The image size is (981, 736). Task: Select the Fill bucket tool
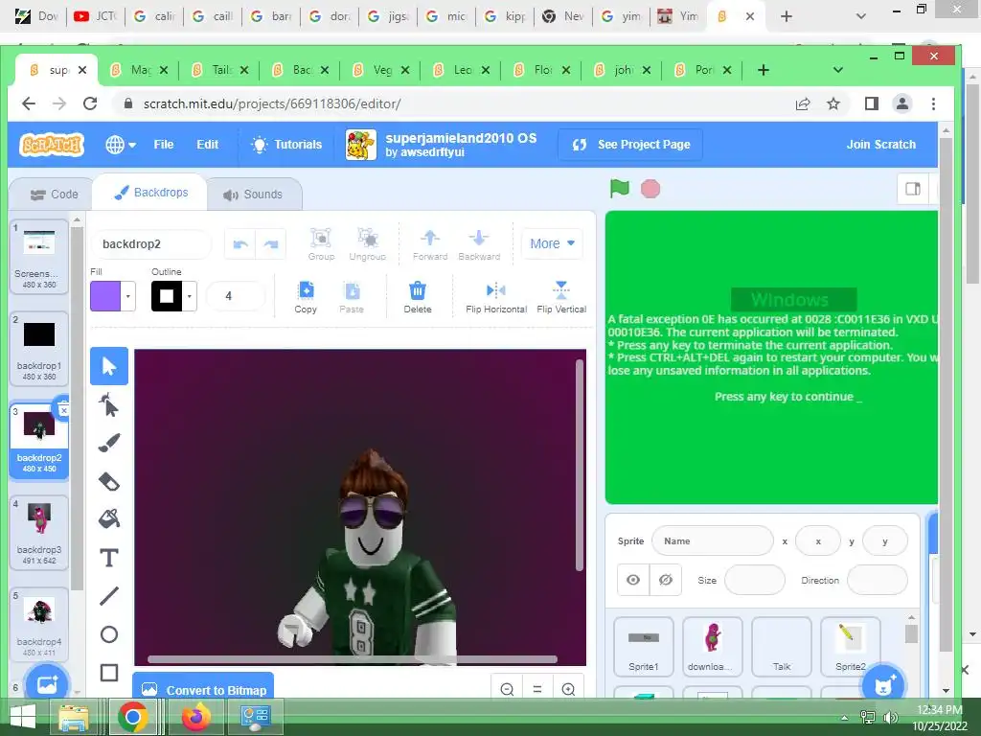[109, 518]
